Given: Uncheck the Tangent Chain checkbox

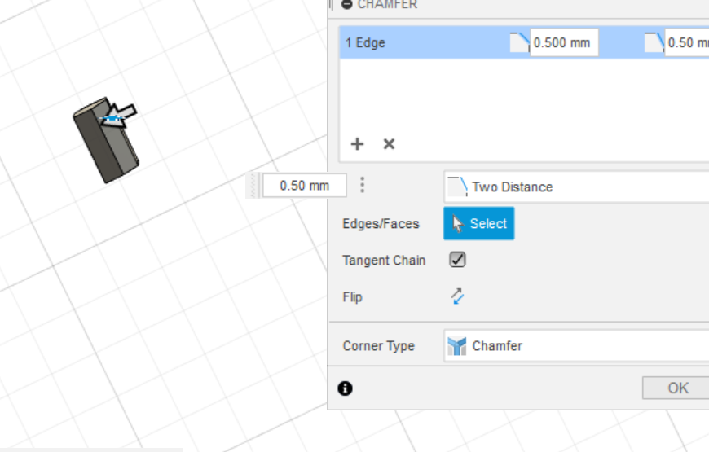Looking at the screenshot, I should click(457, 260).
